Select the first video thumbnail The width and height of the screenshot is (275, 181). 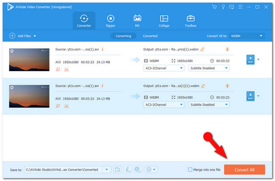click(x=29, y=60)
